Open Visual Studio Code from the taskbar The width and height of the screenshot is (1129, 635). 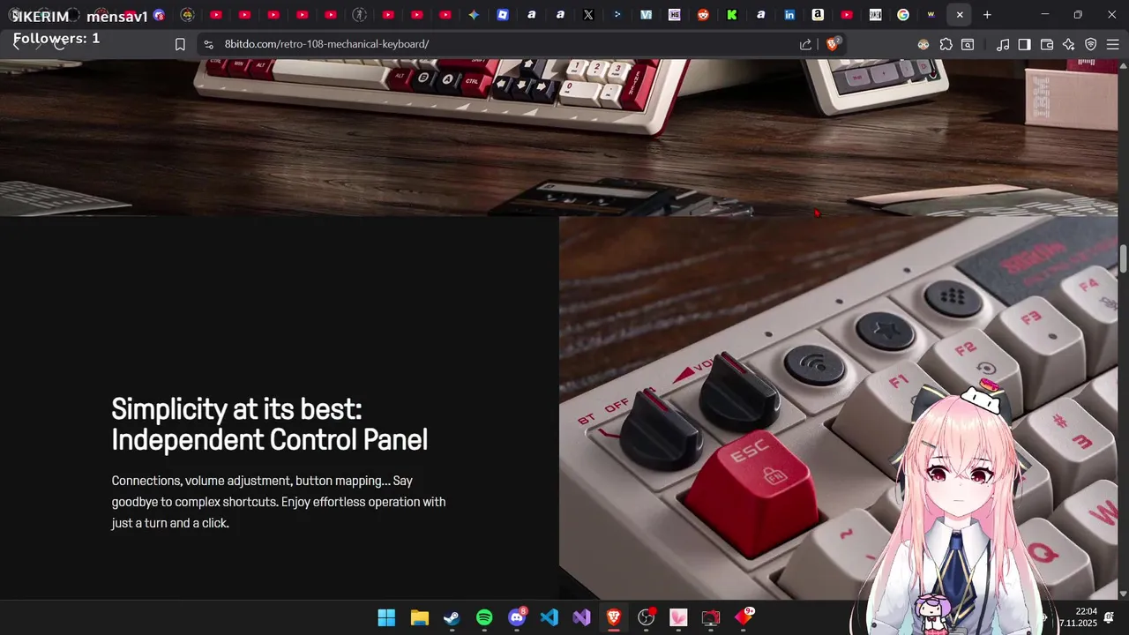tap(549, 617)
